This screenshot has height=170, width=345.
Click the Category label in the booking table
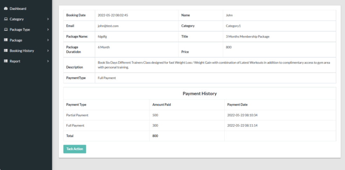pyautogui.click(x=188, y=26)
